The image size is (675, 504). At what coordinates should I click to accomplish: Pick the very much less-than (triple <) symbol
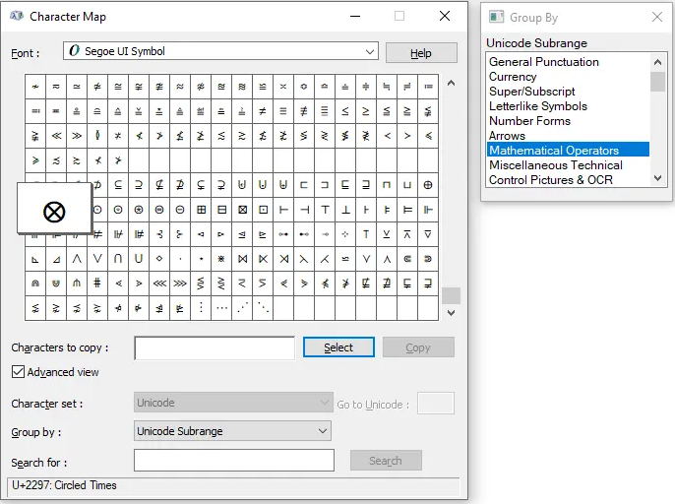(159, 283)
